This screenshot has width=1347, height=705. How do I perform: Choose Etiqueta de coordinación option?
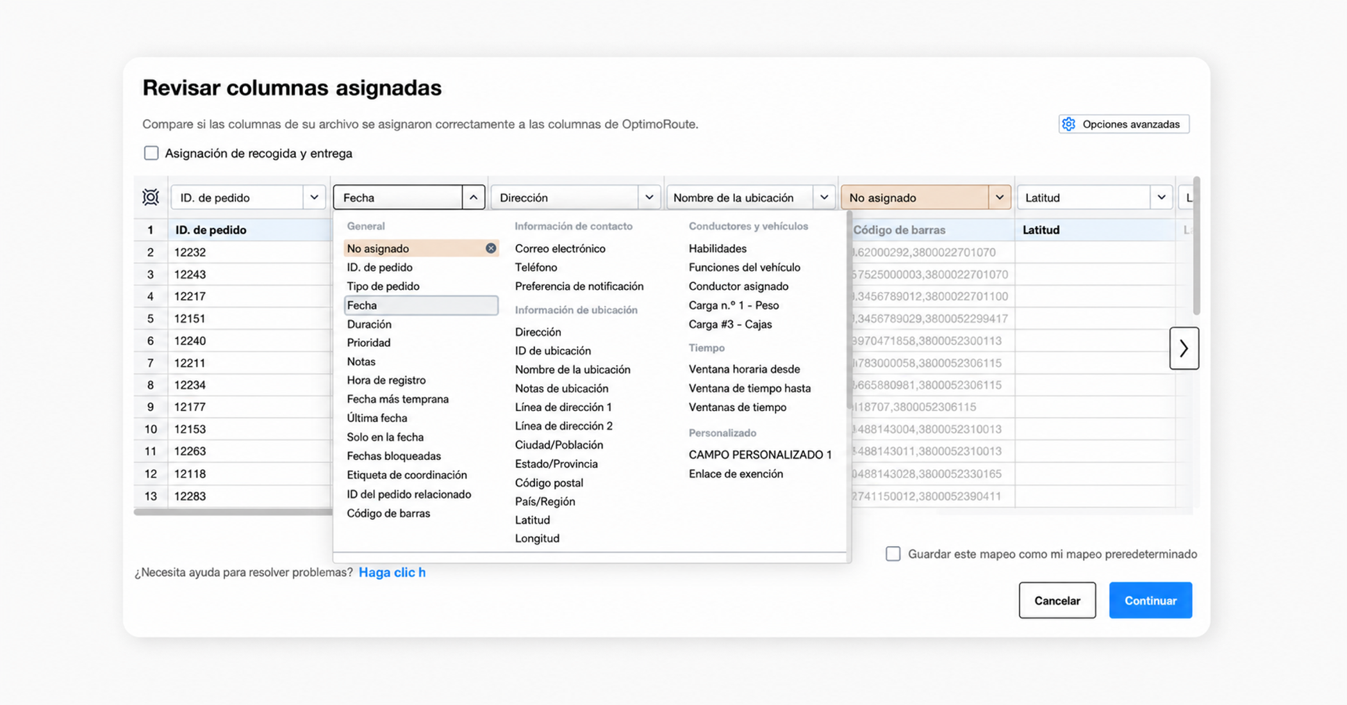pyautogui.click(x=407, y=475)
